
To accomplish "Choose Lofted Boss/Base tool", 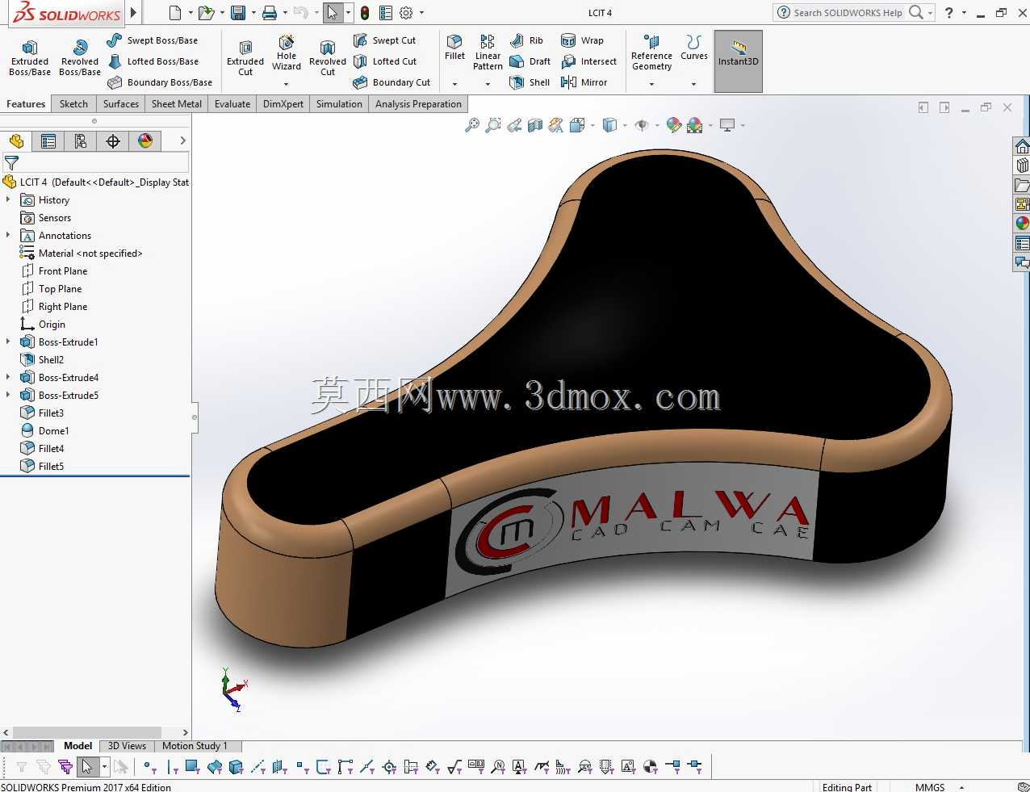I will (153, 61).
